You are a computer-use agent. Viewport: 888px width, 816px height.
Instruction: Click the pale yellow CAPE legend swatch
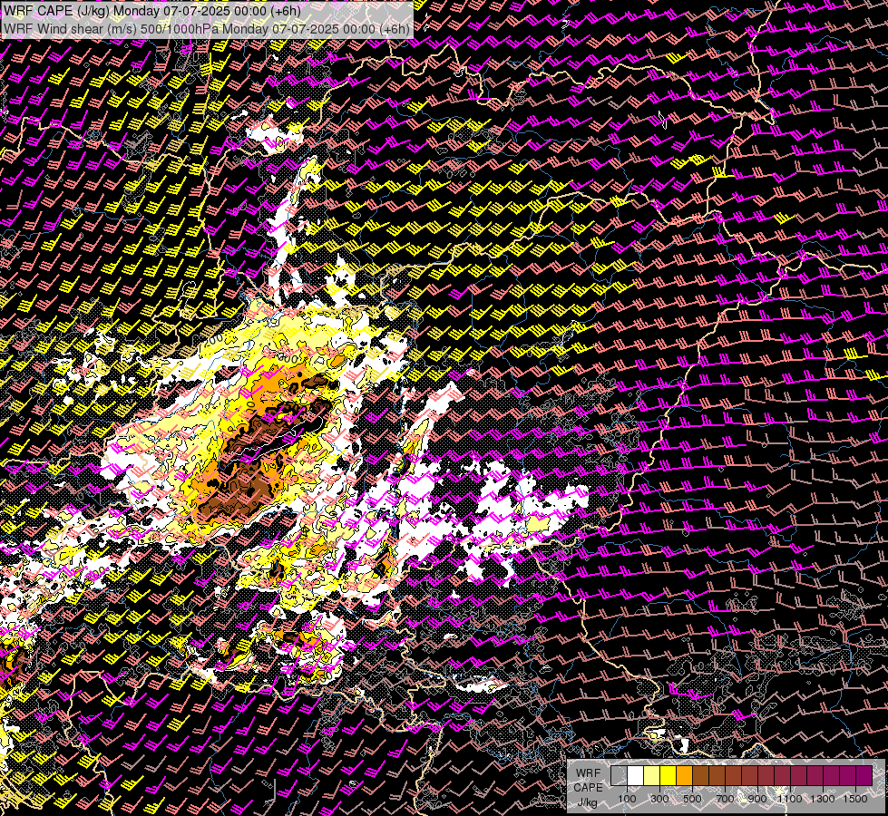pyautogui.click(x=652, y=775)
